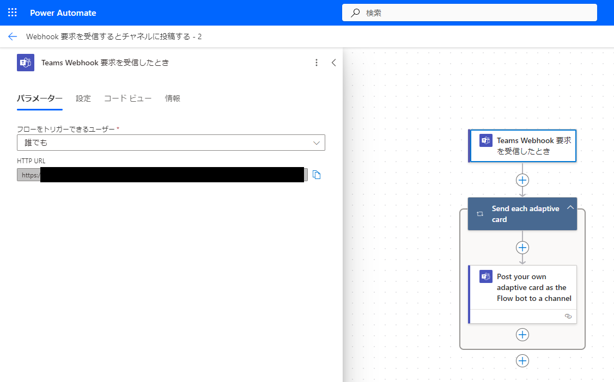The width and height of the screenshot is (614, 382).
Task: Click the flow name Webhook 要求を受信するとチャネルに投稿する - 2
Action: pyautogui.click(x=114, y=37)
